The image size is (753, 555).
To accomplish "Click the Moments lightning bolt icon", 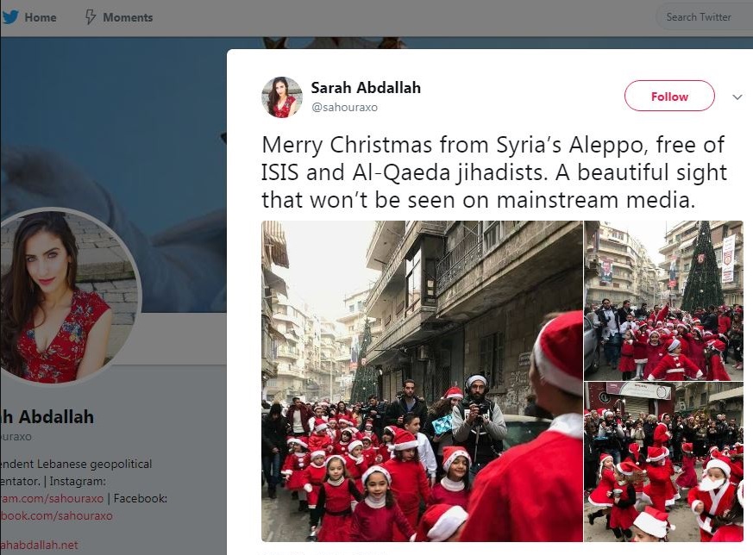I will pyautogui.click(x=90, y=16).
